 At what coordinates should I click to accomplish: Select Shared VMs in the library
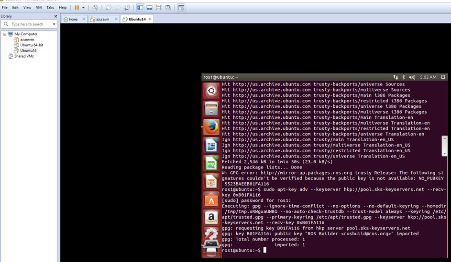24,56
